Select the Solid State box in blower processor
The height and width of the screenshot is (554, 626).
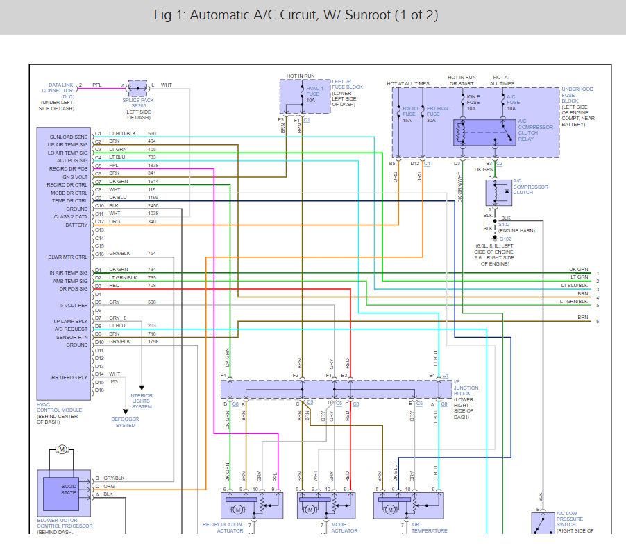[x=61, y=494]
